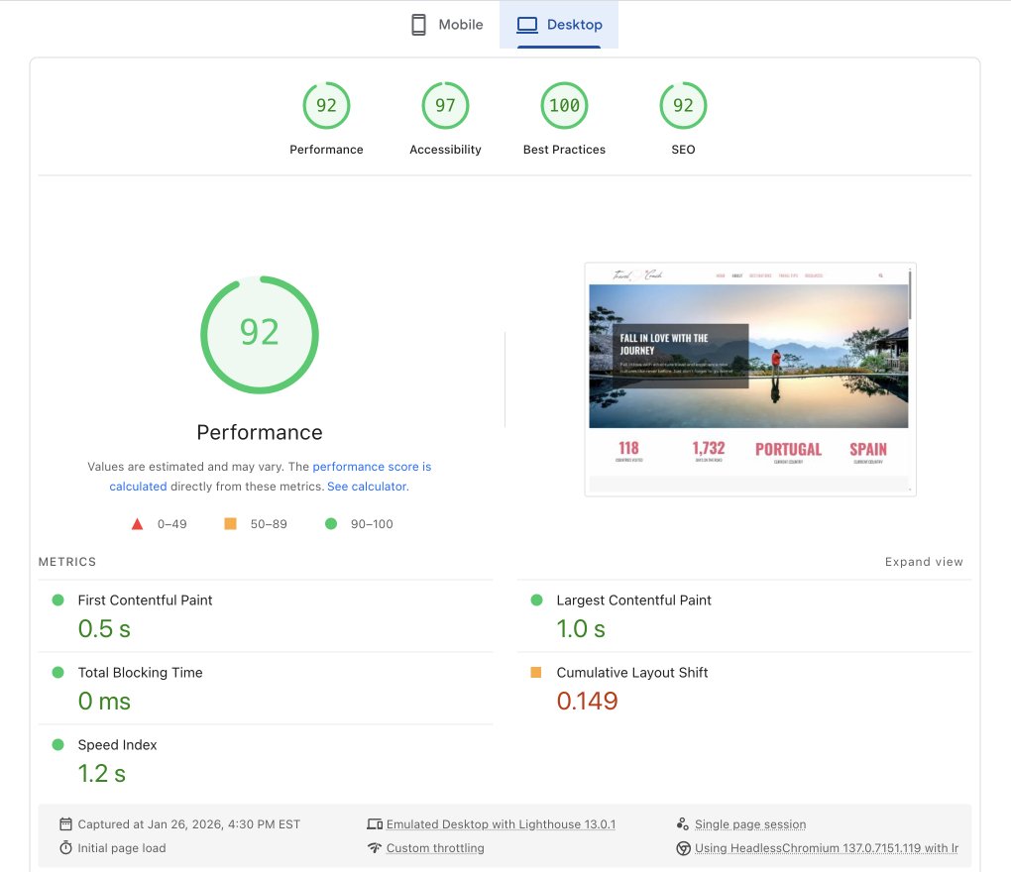This screenshot has height=872, width=1011.
Task: Click the calendar icon beside capture date
Action: [65, 823]
